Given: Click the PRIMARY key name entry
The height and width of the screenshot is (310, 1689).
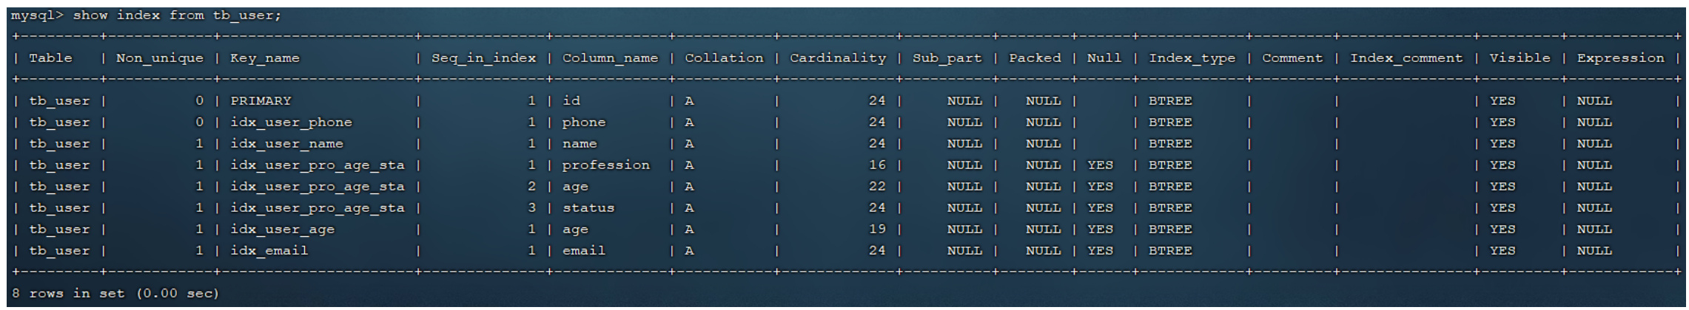Looking at the screenshot, I should [x=261, y=101].
